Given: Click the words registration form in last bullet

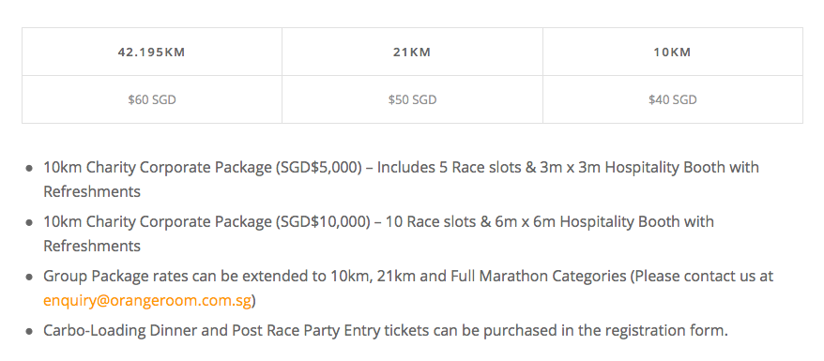Looking at the screenshot, I should pyautogui.click(x=665, y=331).
